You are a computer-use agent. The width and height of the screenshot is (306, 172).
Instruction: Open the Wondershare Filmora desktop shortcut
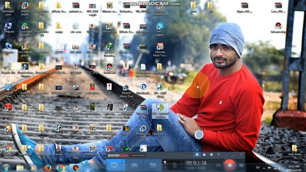point(25,70)
